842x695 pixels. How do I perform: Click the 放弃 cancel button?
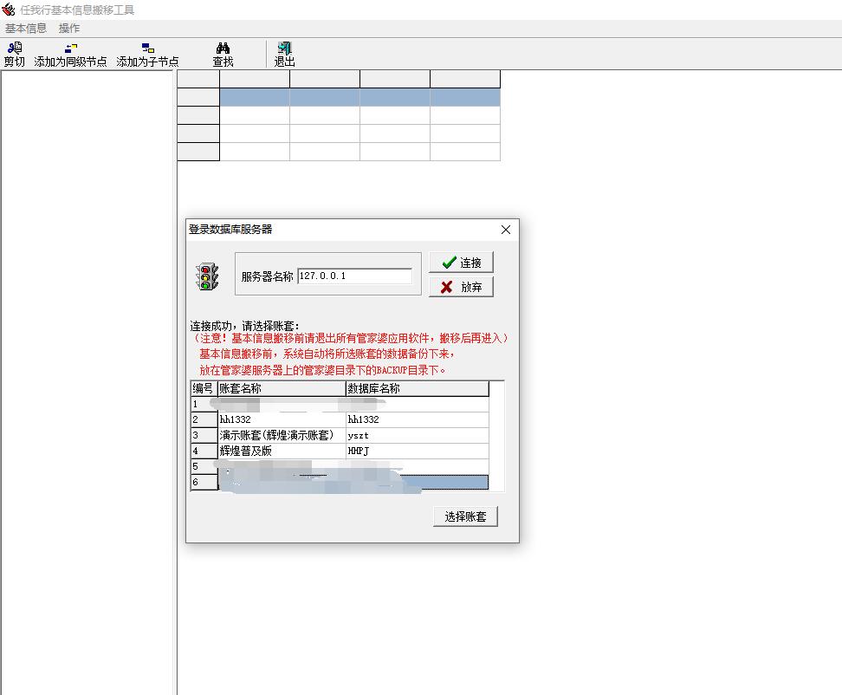coord(461,287)
